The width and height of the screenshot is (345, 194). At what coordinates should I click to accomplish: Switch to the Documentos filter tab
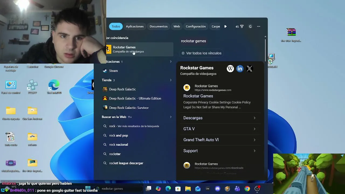[158, 26]
